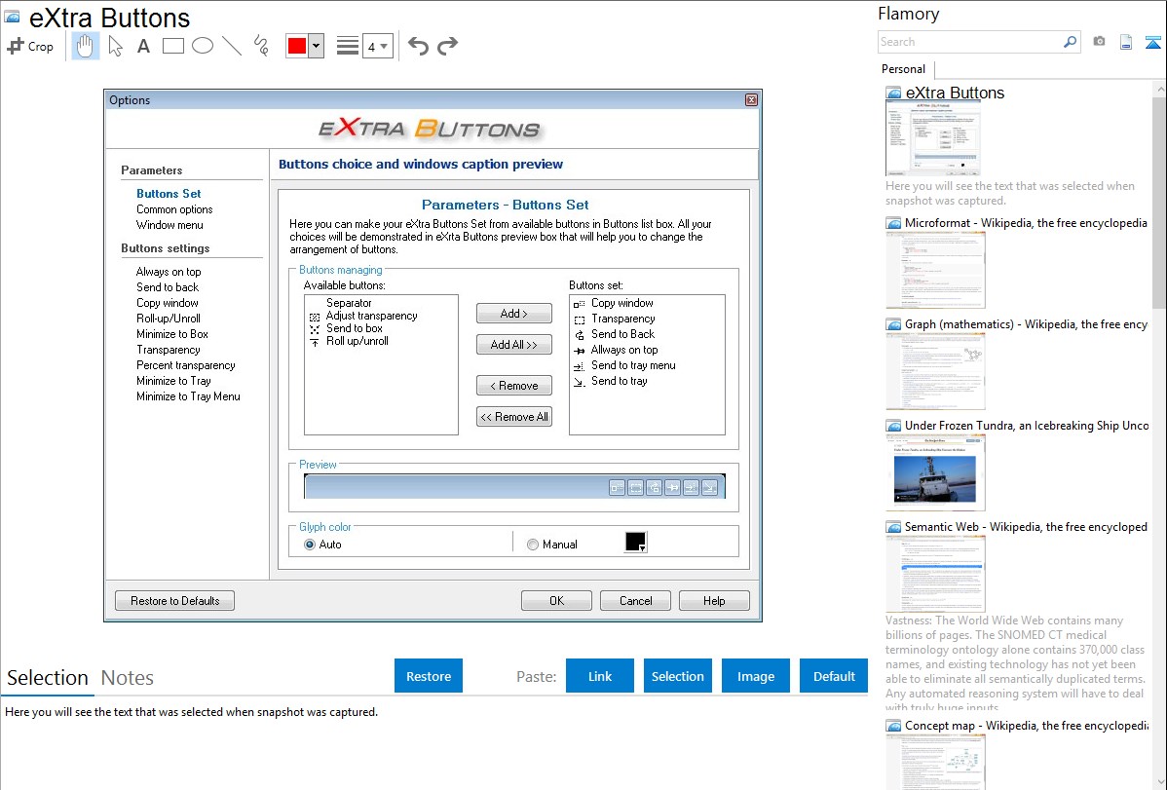Click the document page icon by search
The height and width of the screenshot is (790, 1167).
[x=1126, y=42]
